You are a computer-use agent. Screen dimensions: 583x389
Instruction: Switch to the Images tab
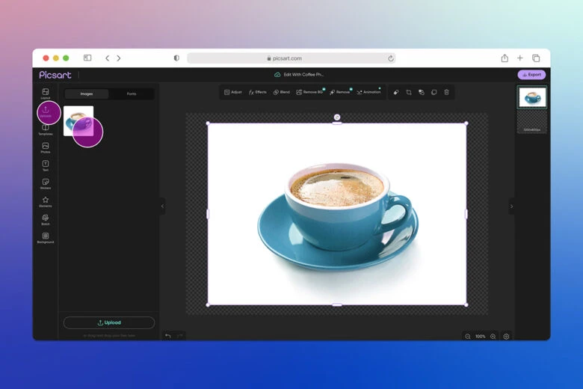87,94
